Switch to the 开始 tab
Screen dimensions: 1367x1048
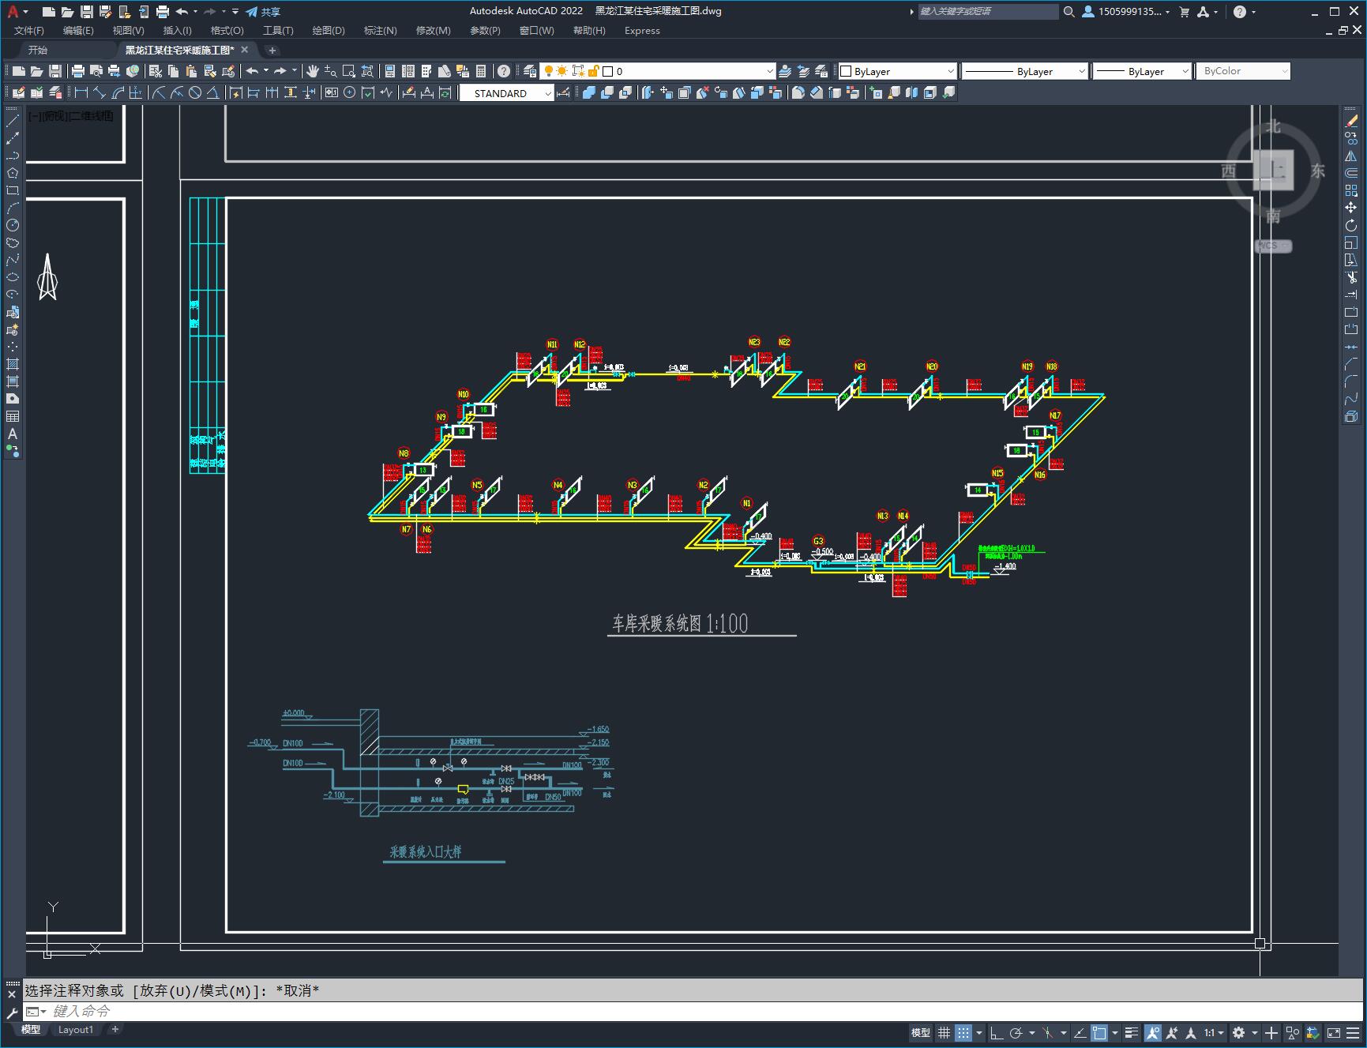[38, 50]
